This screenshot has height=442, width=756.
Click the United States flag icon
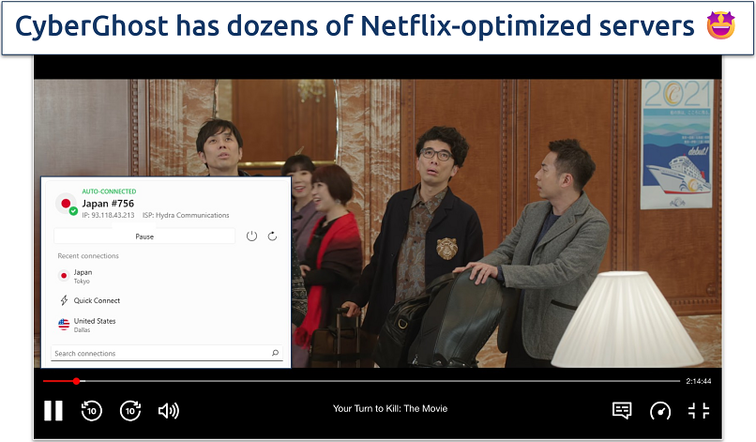64,325
